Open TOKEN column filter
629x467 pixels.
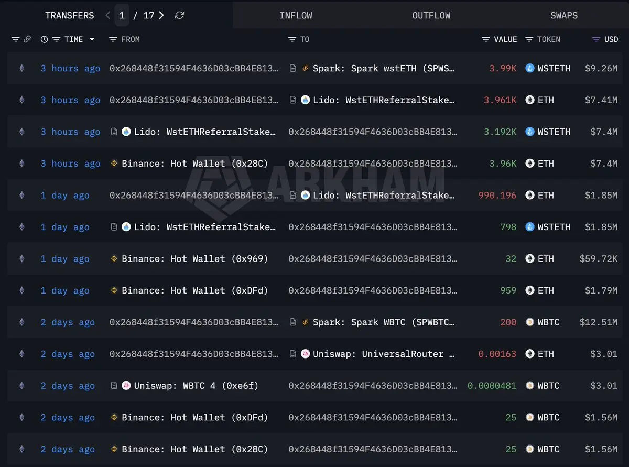pyautogui.click(x=529, y=39)
